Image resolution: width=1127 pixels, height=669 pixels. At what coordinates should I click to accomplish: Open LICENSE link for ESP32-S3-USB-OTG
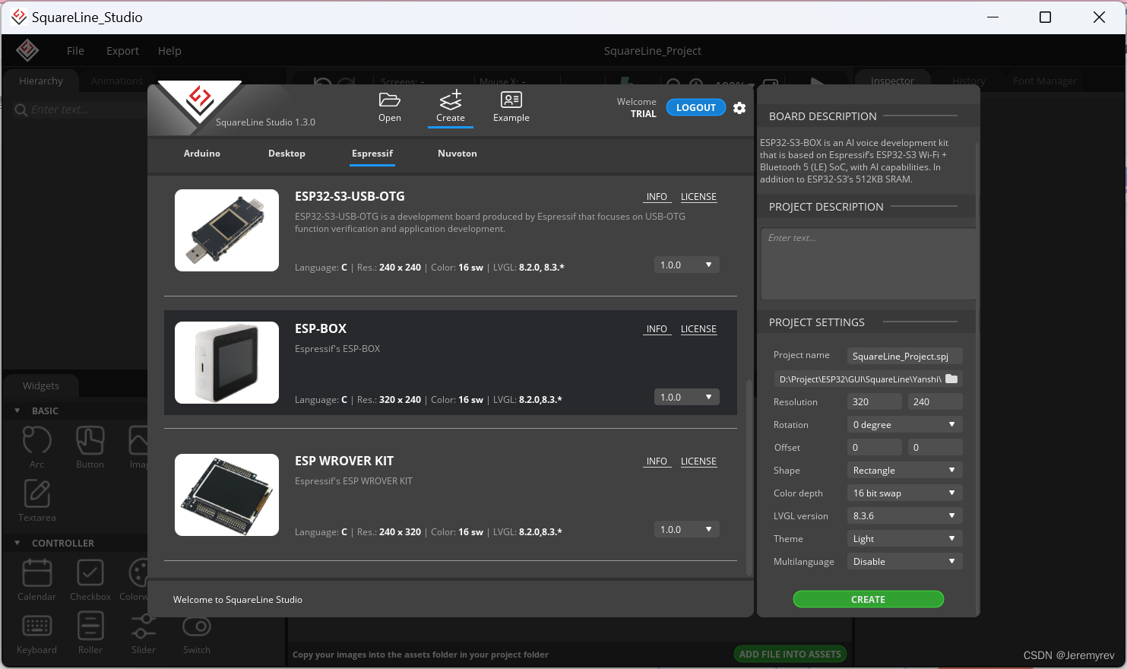click(x=698, y=197)
